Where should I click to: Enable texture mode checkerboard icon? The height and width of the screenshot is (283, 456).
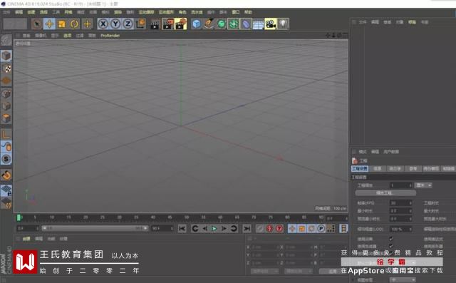pos(6,68)
